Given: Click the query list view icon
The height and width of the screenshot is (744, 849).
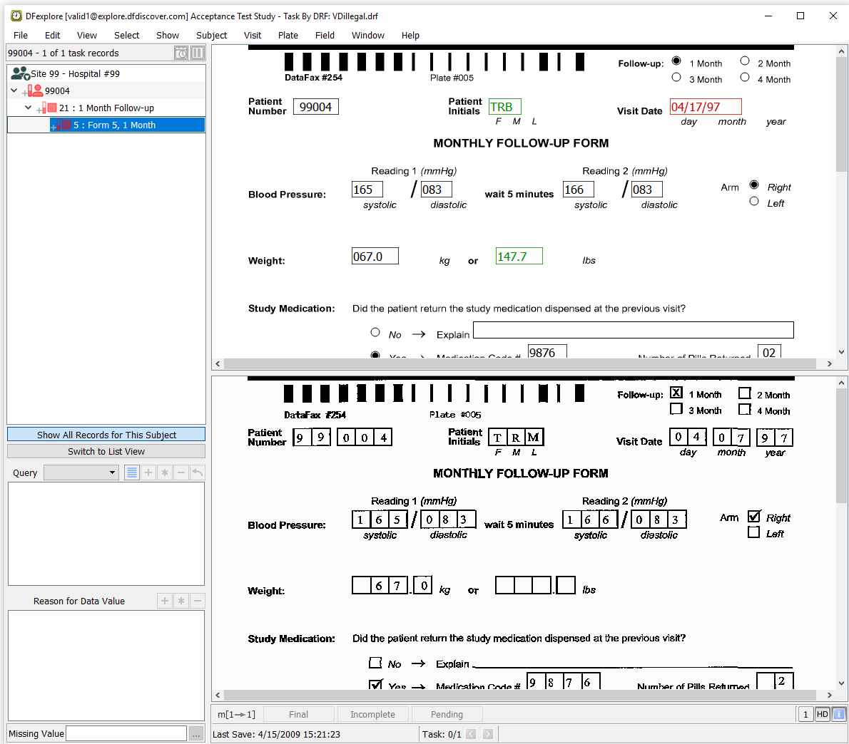Looking at the screenshot, I should pyautogui.click(x=132, y=472).
